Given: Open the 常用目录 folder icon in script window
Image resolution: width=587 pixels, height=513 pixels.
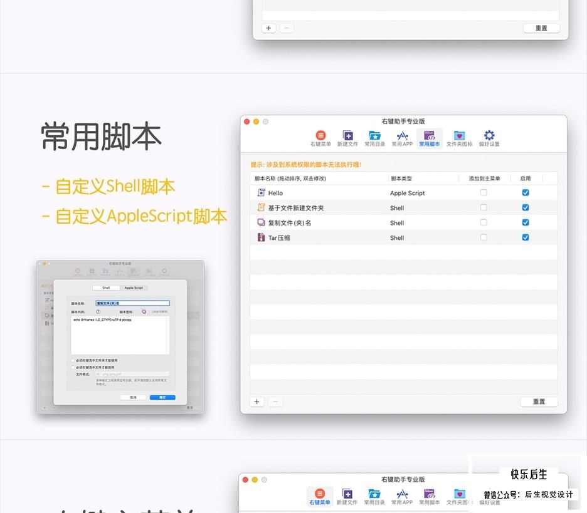Looking at the screenshot, I should tap(375, 138).
